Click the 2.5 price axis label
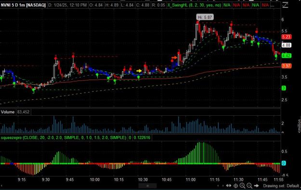Image resolution: width=301 pixels, height=190 pixels. (285, 100)
